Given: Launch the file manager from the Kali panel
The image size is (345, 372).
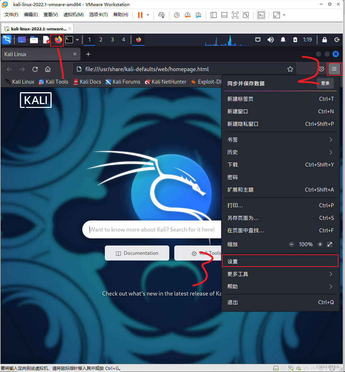Looking at the screenshot, I should 33,40.
